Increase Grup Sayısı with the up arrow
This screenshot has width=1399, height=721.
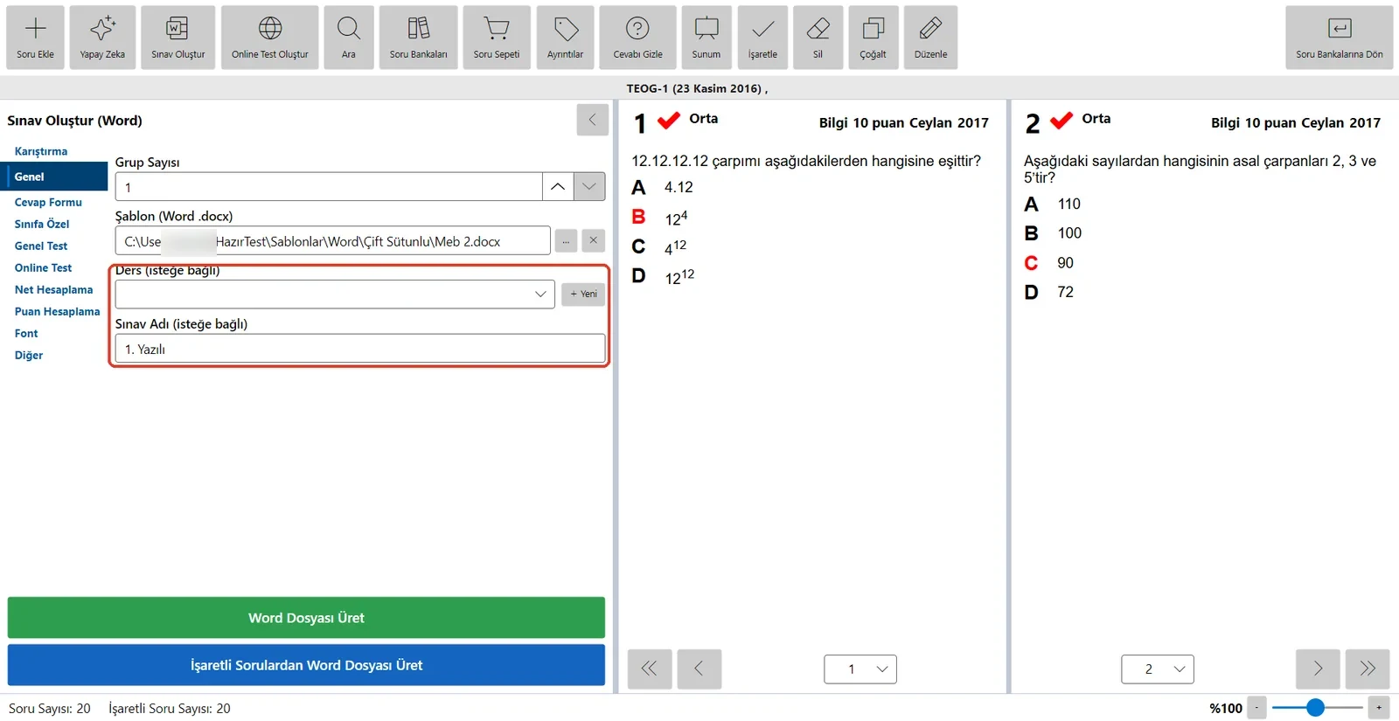click(x=558, y=186)
